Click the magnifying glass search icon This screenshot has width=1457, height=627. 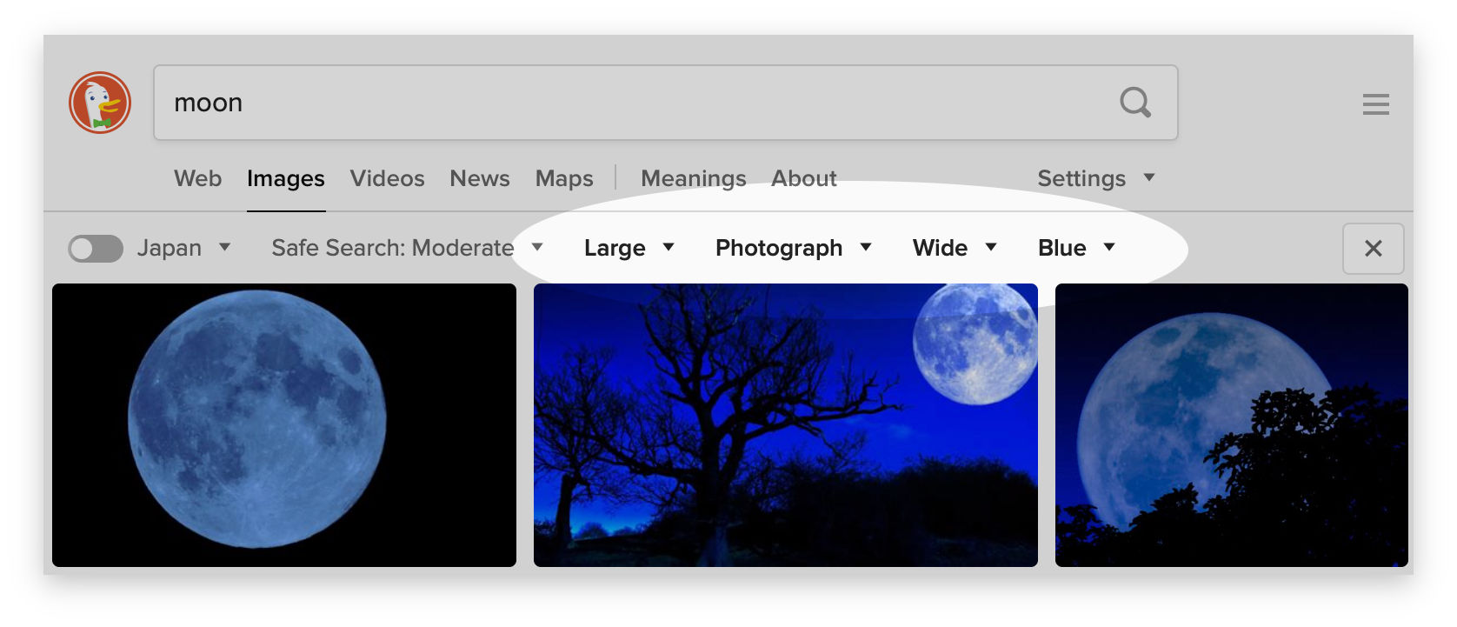(1135, 103)
